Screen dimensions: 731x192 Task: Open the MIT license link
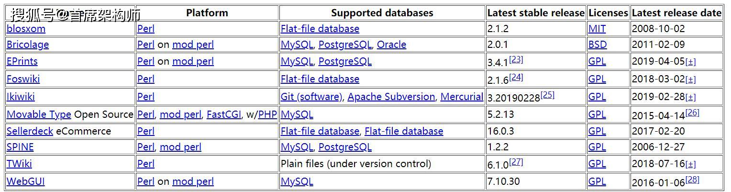point(597,29)
